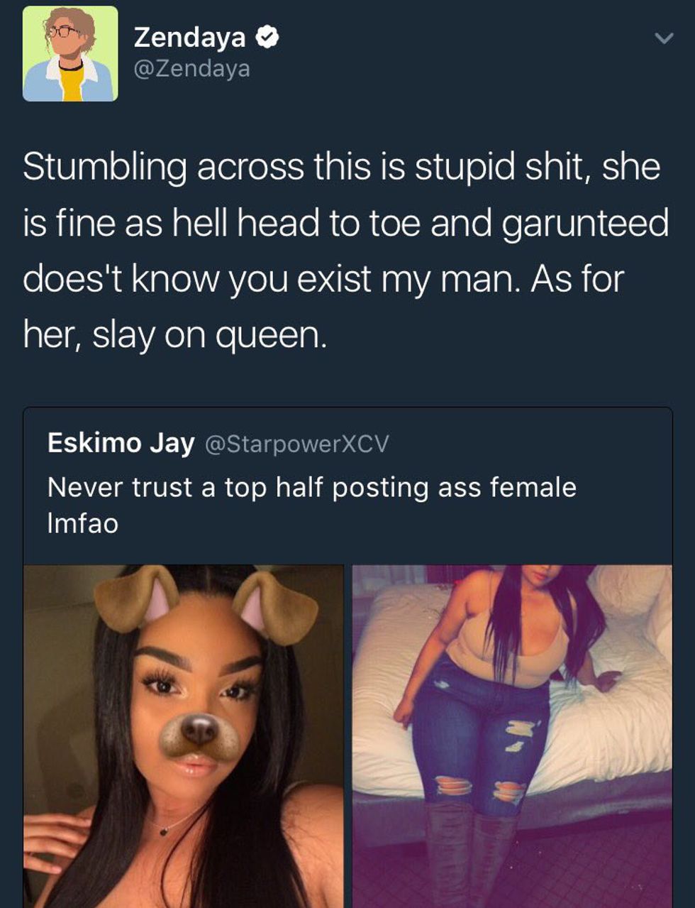Tap the left dog ear filter overlay

(138, 598)
